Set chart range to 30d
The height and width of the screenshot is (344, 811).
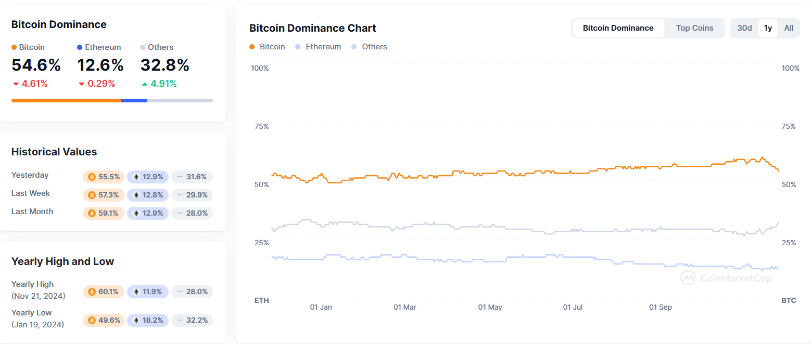(744, 28)
